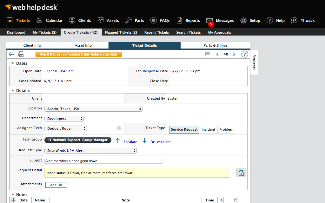Click the Escalate up arrow icon
325x203 pixels.
click(118, 141)
